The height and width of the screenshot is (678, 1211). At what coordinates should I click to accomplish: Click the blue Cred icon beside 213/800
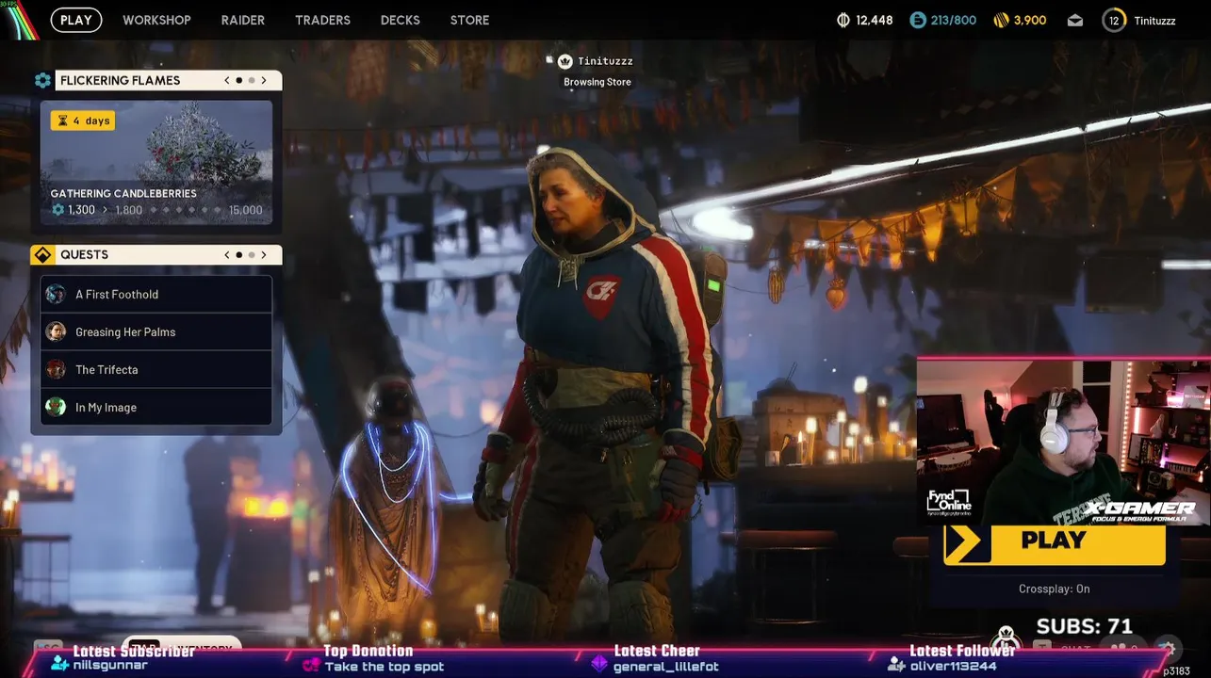(x=918, y=20)
